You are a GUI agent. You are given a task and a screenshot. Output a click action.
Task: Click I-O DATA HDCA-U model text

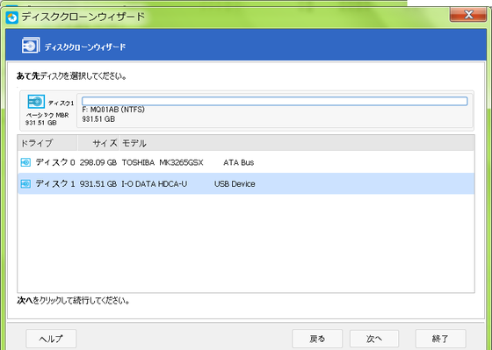coord(155,184)
